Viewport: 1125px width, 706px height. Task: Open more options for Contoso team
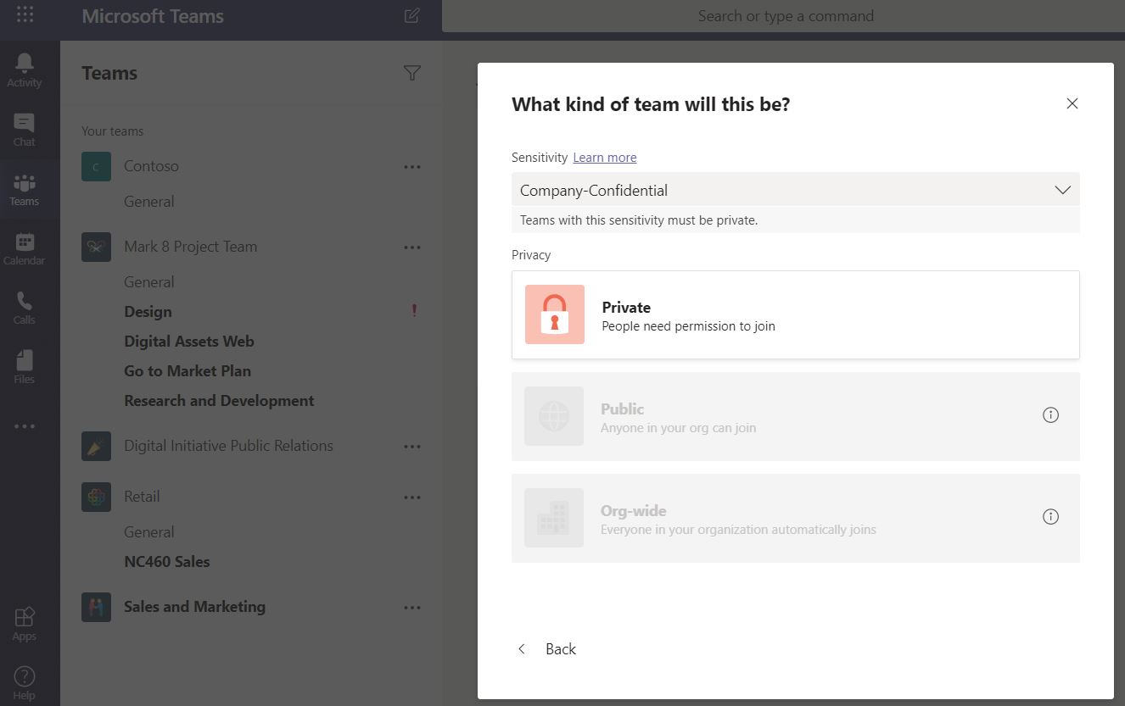tap(412, 167)
